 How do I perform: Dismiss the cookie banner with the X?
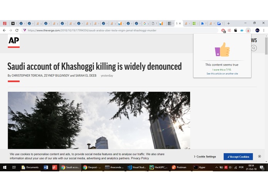[260, 156]
